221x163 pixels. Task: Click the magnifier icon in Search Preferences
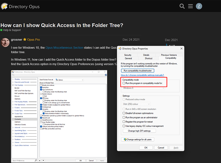[36, 160]
